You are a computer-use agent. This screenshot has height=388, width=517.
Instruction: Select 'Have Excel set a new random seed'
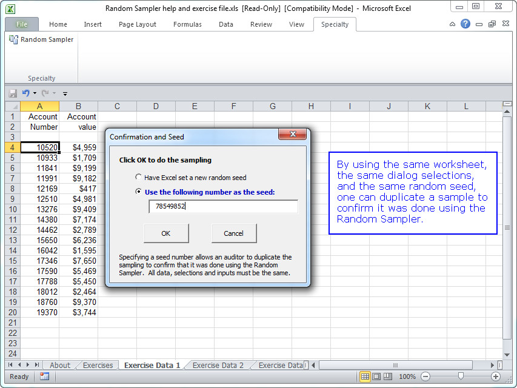139,178
